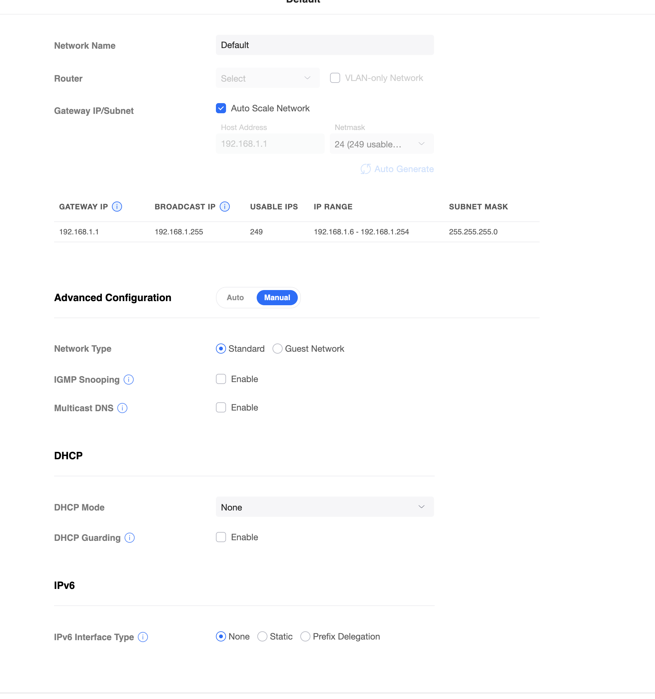655x699 pixels.
Task: Click the Broadcast IP info icon
Action: coord(224,207)
